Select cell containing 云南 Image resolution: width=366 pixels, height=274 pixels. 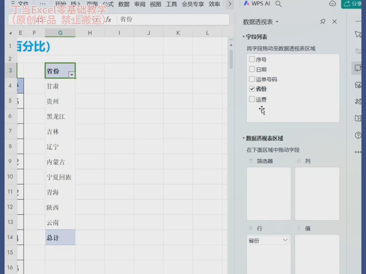(x=60, y=223)
